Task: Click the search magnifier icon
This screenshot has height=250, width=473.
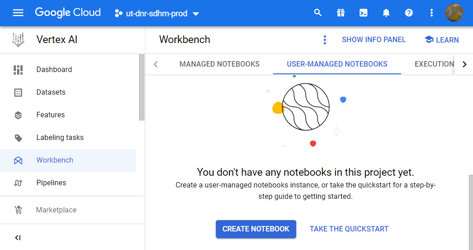Action: (x=318, y=13)
